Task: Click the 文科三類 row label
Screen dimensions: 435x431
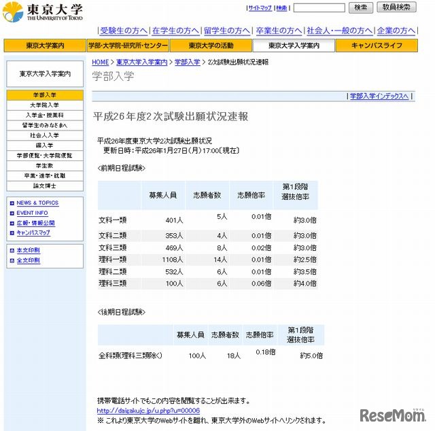Action: click(x=113, y=248)
